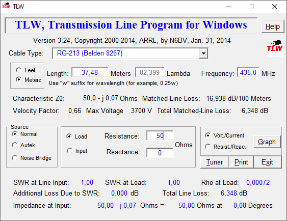
Task: Open the Tuner button
Action: pos(215,162)
